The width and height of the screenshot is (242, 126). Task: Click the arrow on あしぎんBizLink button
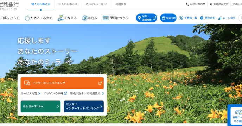[x=58, y=106]
